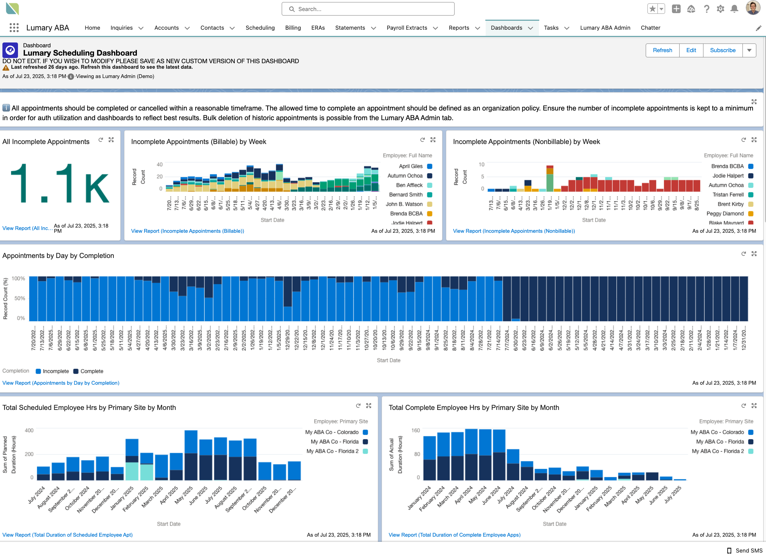Open the Billing tab

(x=293, y=28)
